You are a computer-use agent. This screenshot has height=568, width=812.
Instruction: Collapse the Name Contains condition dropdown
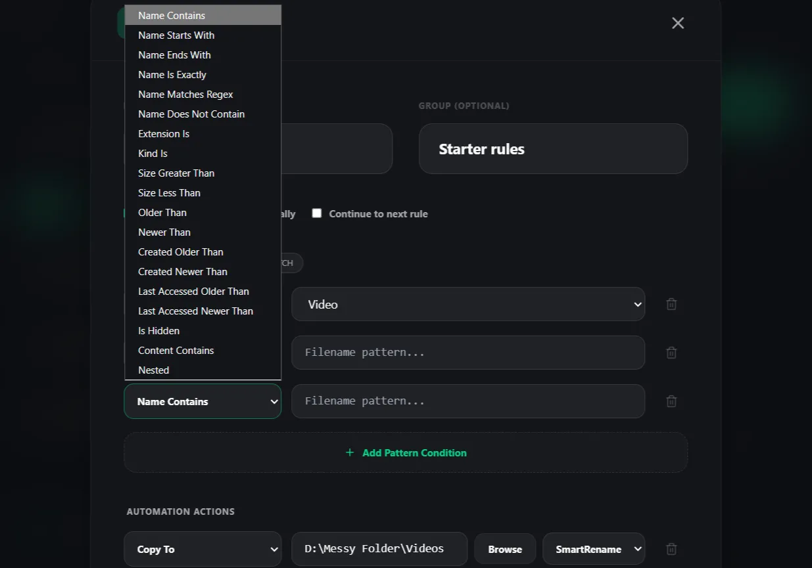click(203, 401)
